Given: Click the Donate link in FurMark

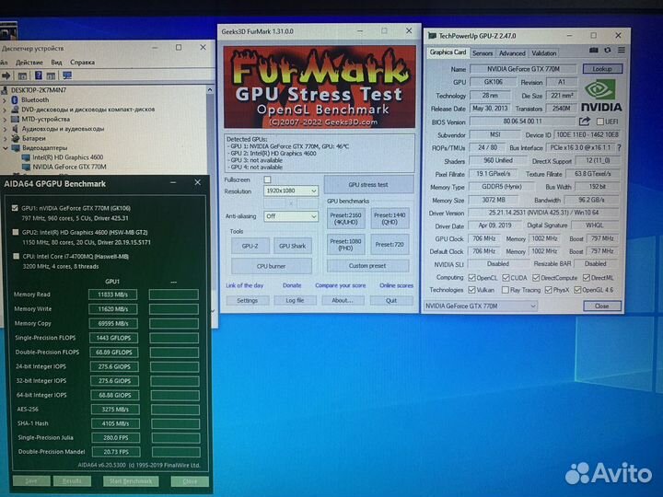Looking at the screenshot, I should 292,285.
